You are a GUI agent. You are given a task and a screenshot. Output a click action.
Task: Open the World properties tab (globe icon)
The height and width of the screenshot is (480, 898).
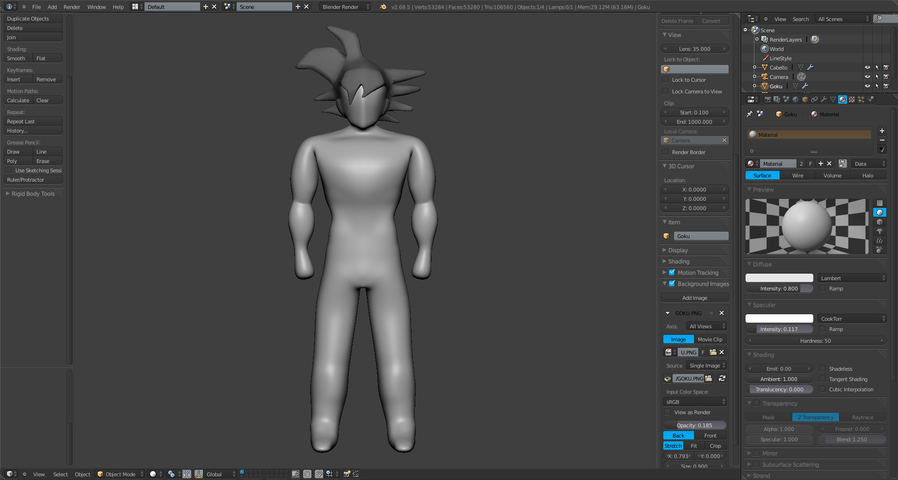[x=796, y=99]
